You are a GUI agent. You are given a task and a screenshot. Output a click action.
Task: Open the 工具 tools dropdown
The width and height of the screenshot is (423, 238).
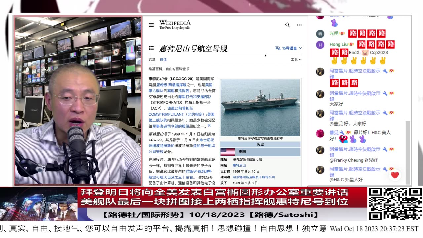[x=296, y=59]
